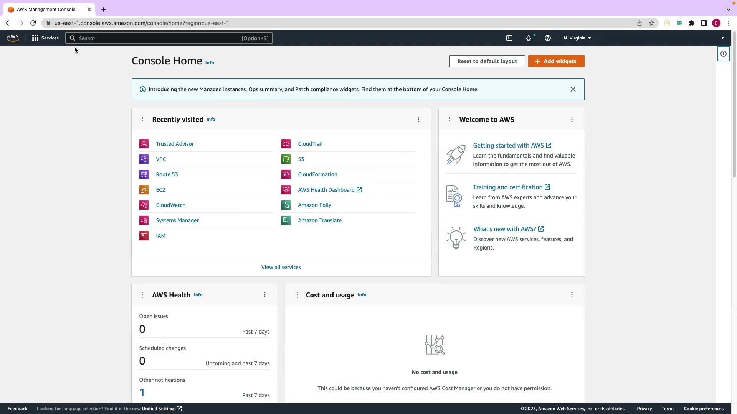Dismiss the new widgets info banner

point(573,89)
